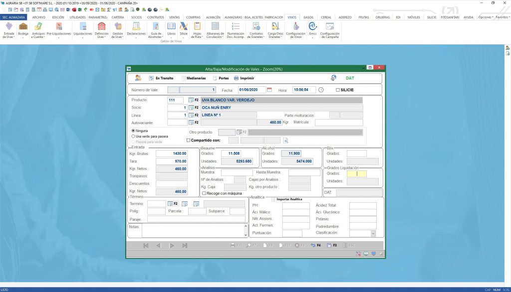Open the Opciones dropdown menu

click(x=485, y=17)
